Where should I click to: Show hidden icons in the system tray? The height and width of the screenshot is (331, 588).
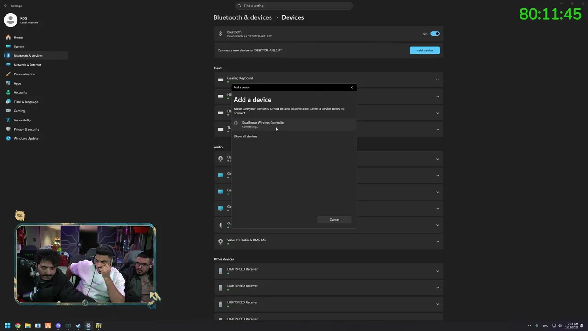tap(529, 325)
